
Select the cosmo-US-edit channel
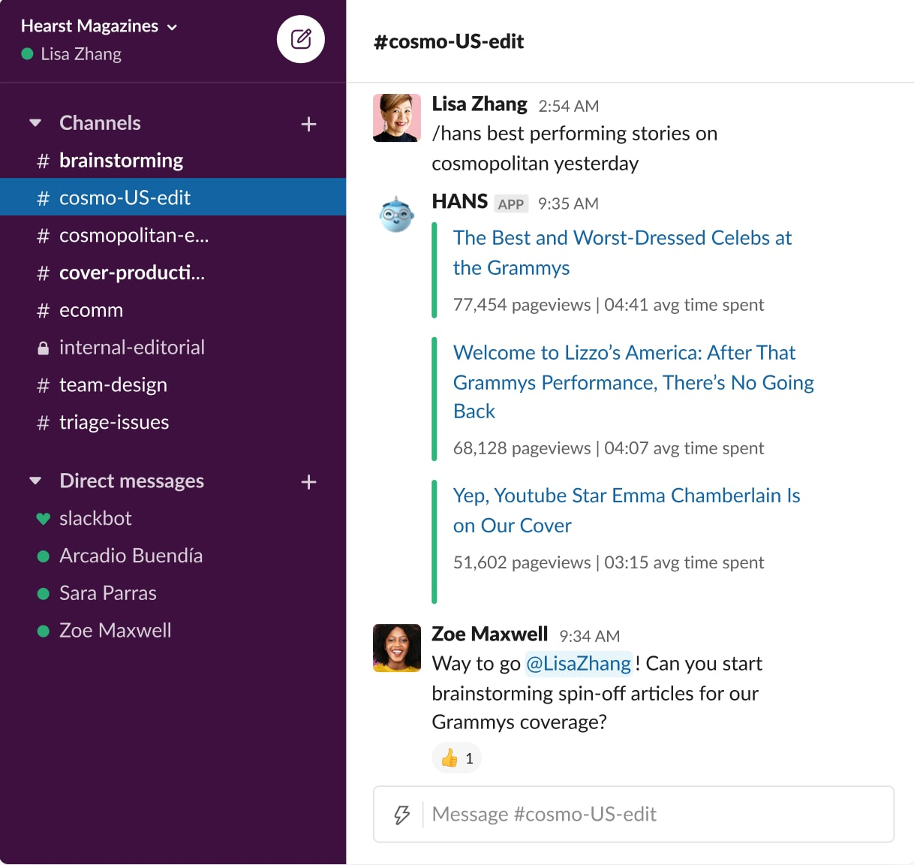(x=173, y=197)
